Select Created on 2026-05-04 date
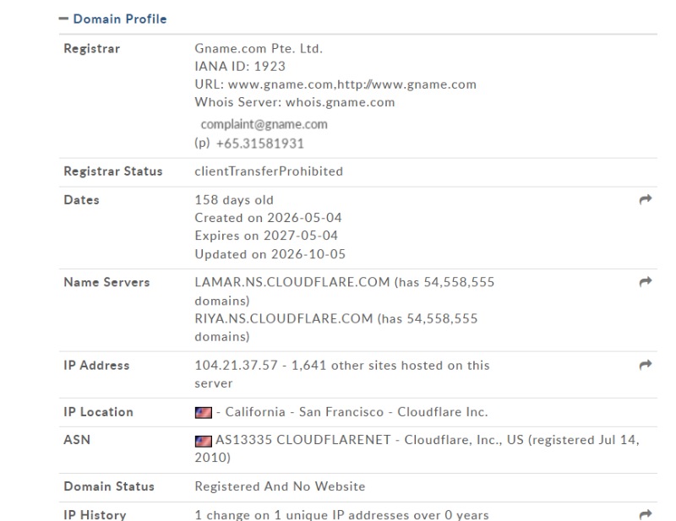The height and width of the screenshot is (521, 676). [268, 218]
